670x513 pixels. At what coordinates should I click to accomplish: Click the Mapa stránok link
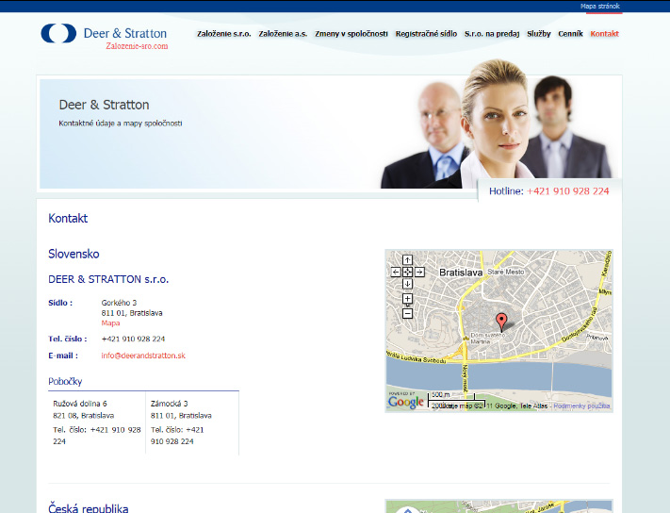point(600,6)
